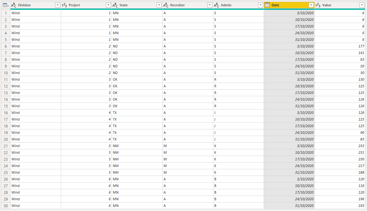This screenshot has width=367, height=211.
Task: Click the number type icon of Project column
Action: [64, 5]
